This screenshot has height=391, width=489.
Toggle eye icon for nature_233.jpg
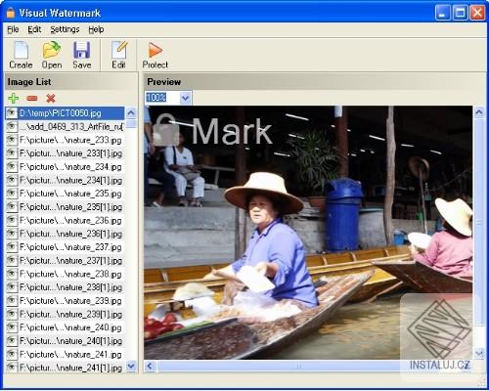pos(12,140)
